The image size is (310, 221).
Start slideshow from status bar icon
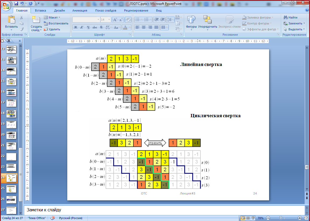[253, 218]
